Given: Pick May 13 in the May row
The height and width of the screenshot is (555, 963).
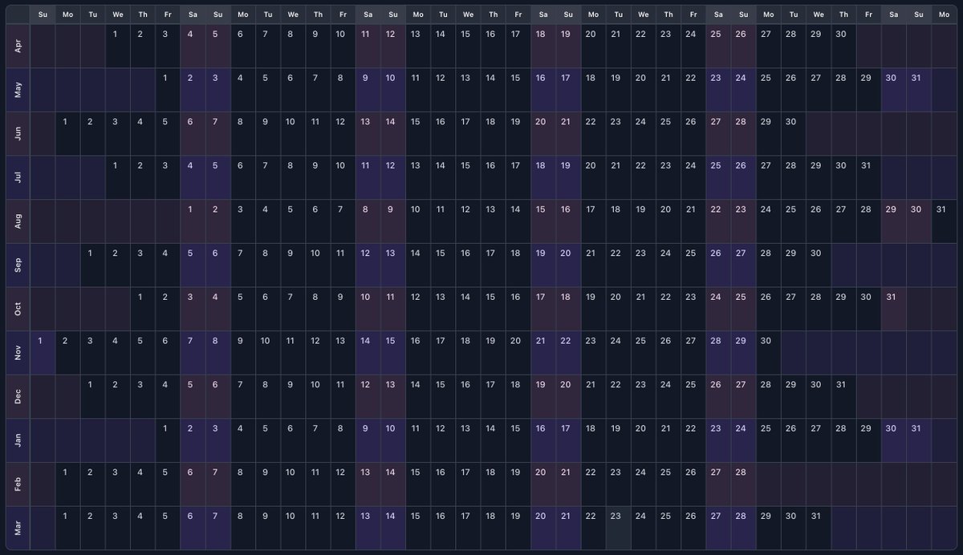Looking at the screenshot, I should click(x=468, y=90).
